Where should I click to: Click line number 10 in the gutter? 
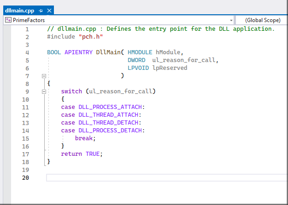[x=25, y=99]
